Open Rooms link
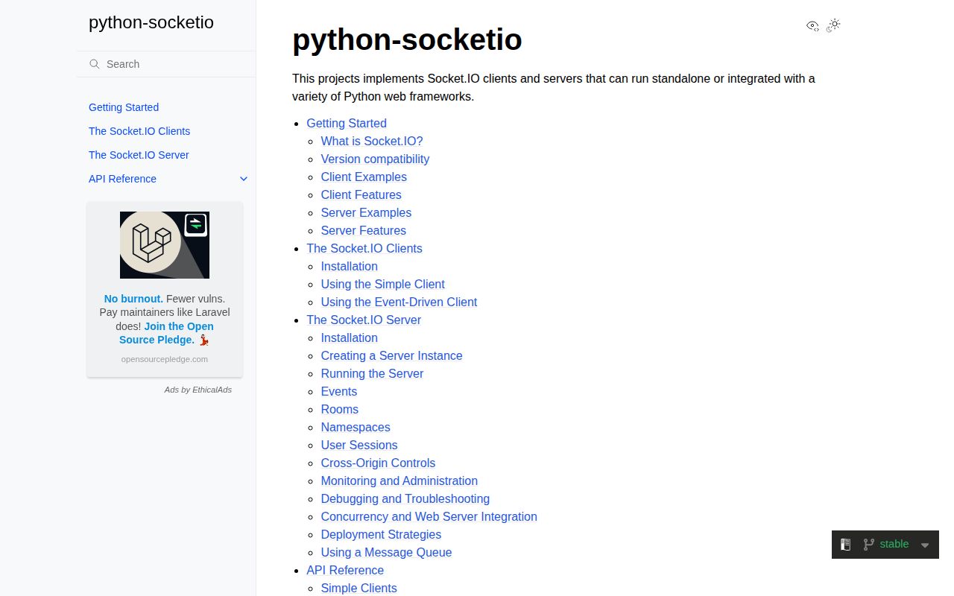The image size is (954, 596). click(x=339, y=410)
